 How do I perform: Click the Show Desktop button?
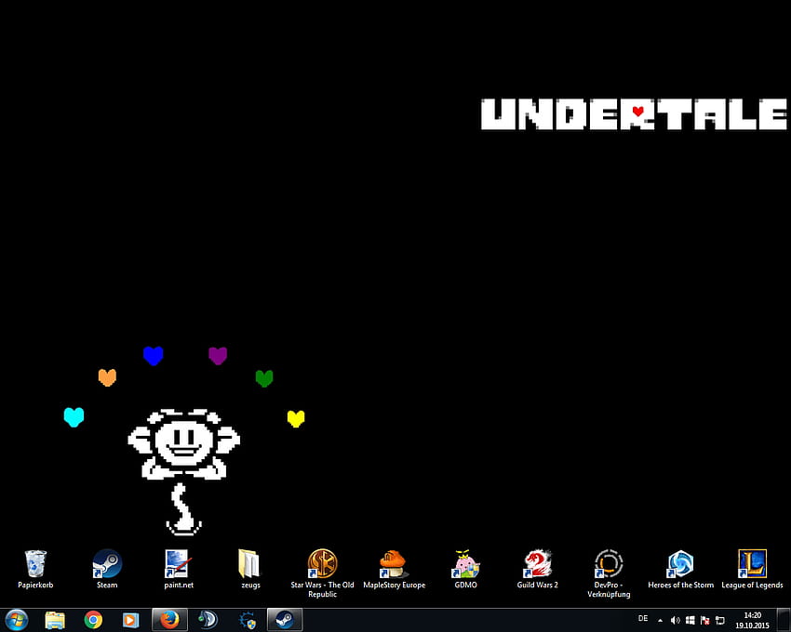click(784, 620)
